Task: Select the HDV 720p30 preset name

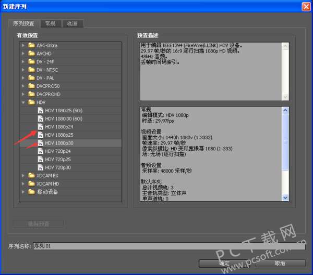Action: tap(58, 167)
